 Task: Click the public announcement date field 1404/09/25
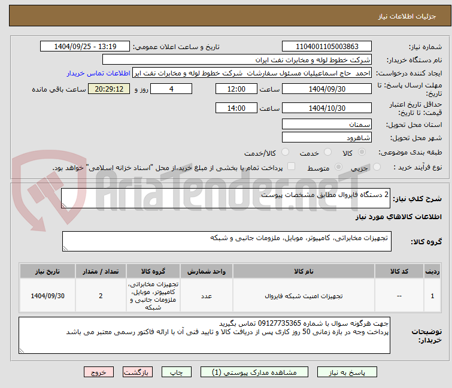[85, 47]
